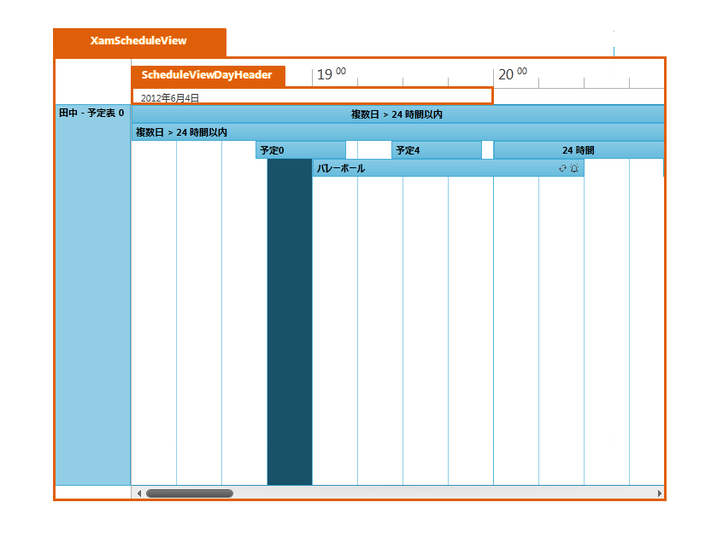Select the 予定0 appointment
The image size is (717, 537).
(300, 150)
